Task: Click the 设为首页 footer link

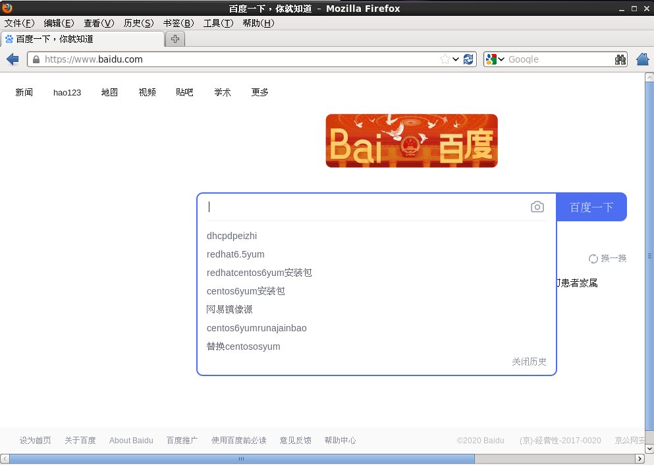Action: pos(35,441)
